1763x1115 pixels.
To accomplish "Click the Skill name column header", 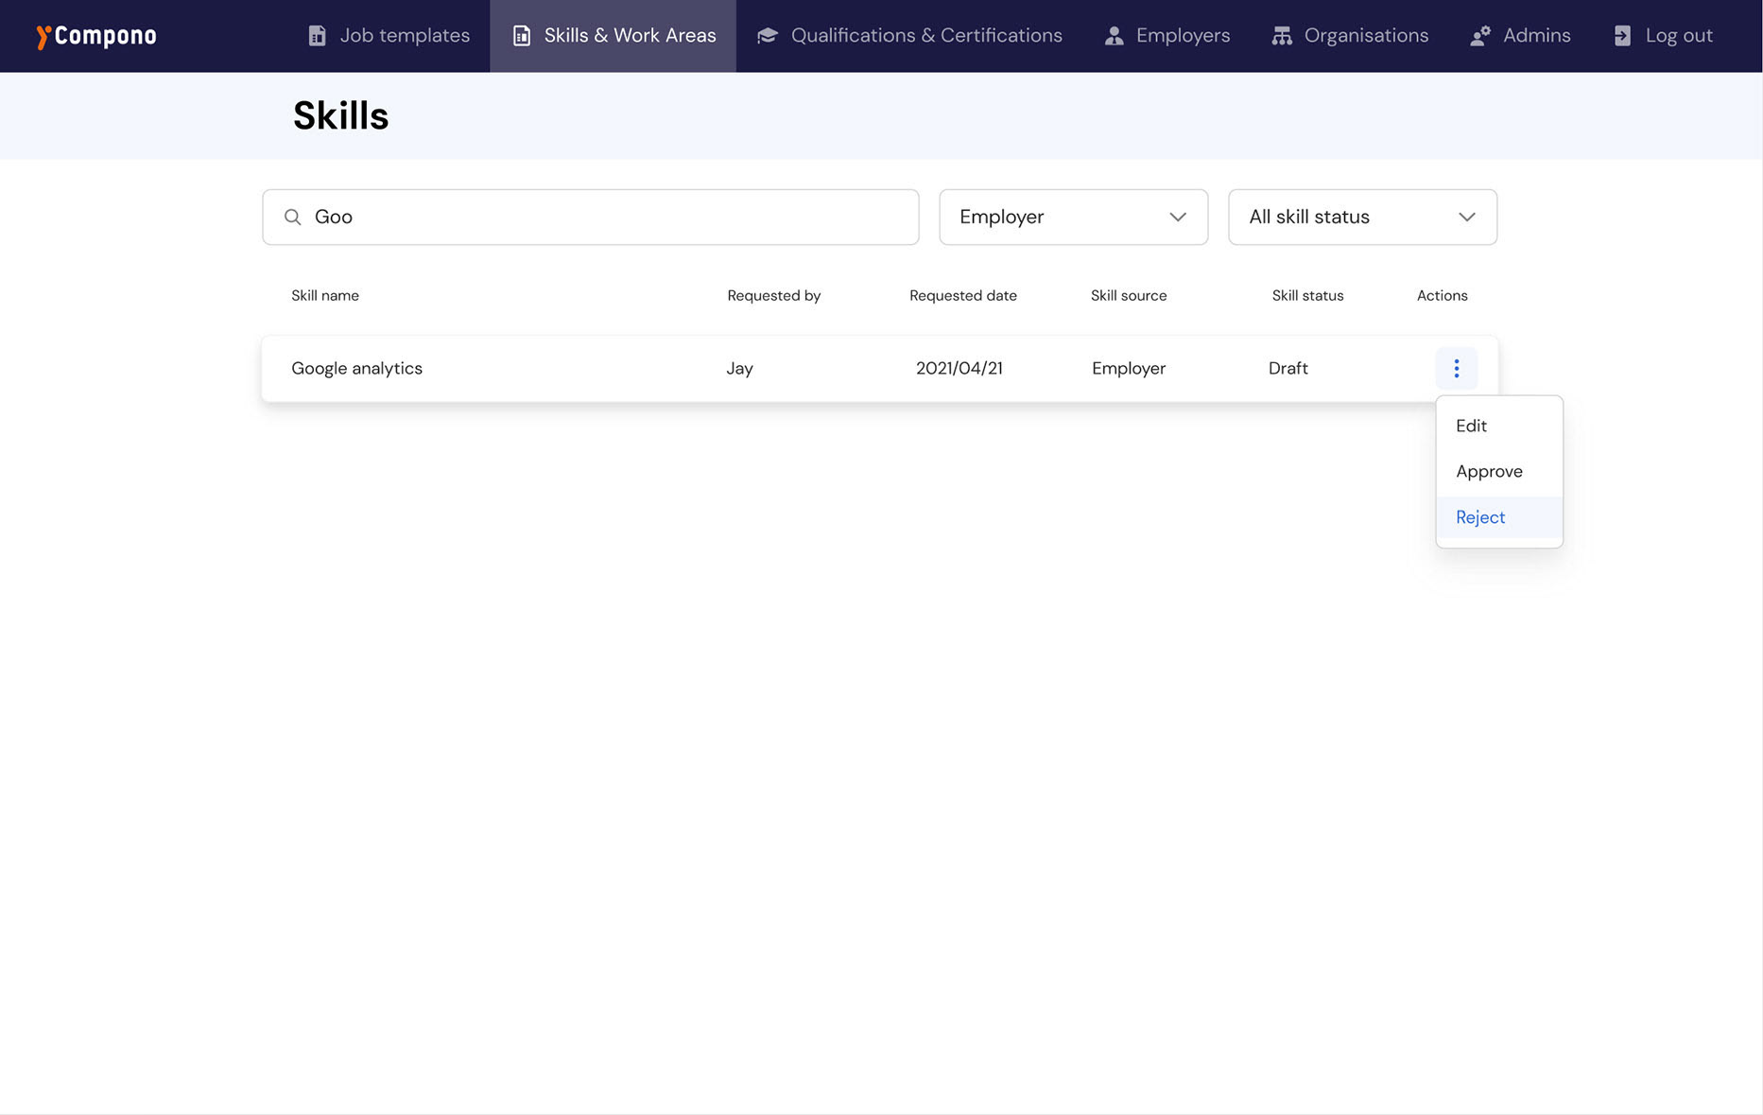I will click(x=325, y=296).
